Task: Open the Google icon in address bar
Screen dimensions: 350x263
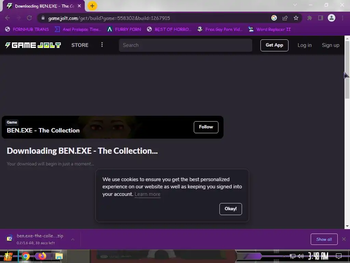Action: pyautogui.click(x=274, y=18)
